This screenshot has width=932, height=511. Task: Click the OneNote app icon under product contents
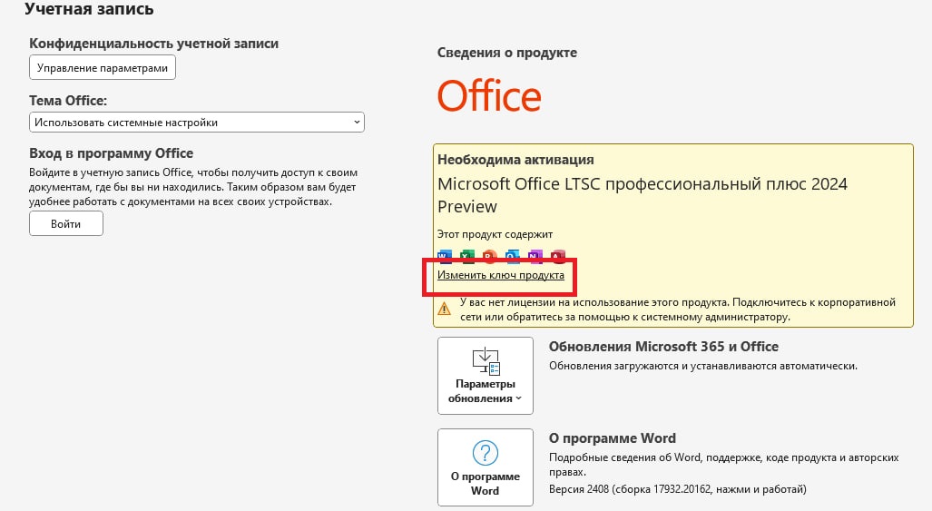tap(535, 257)
